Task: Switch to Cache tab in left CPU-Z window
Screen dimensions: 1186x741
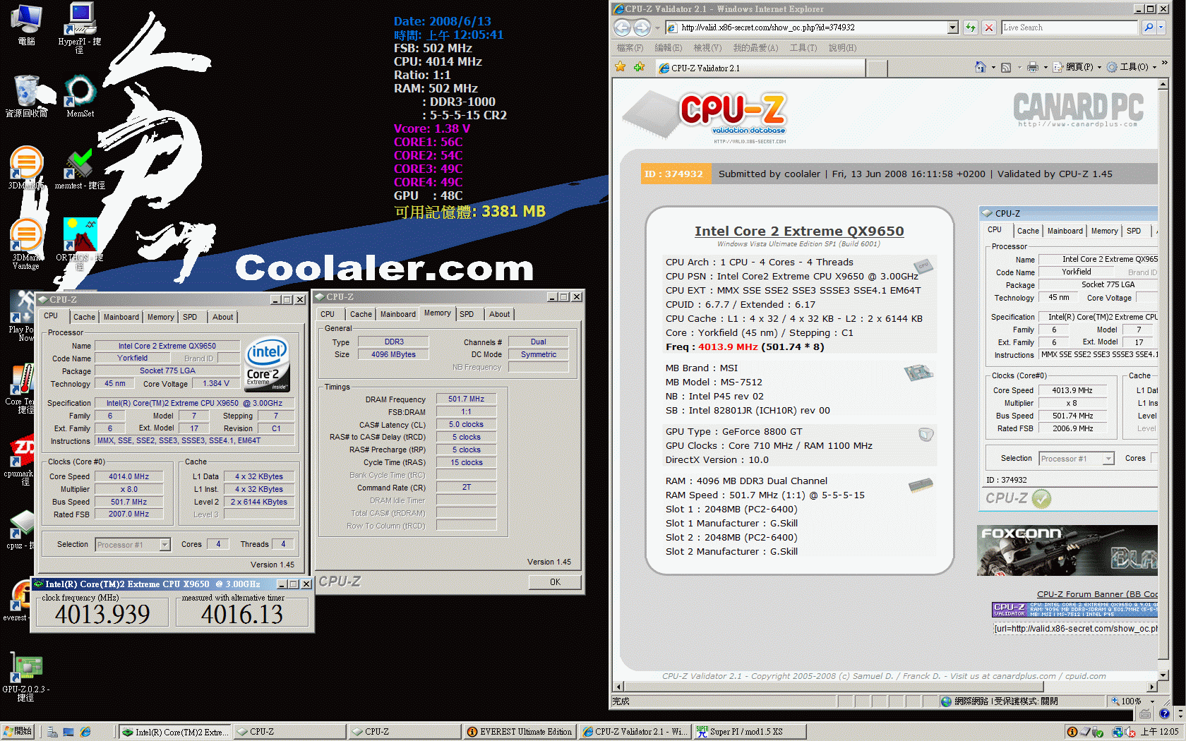Action: [84, 317]
